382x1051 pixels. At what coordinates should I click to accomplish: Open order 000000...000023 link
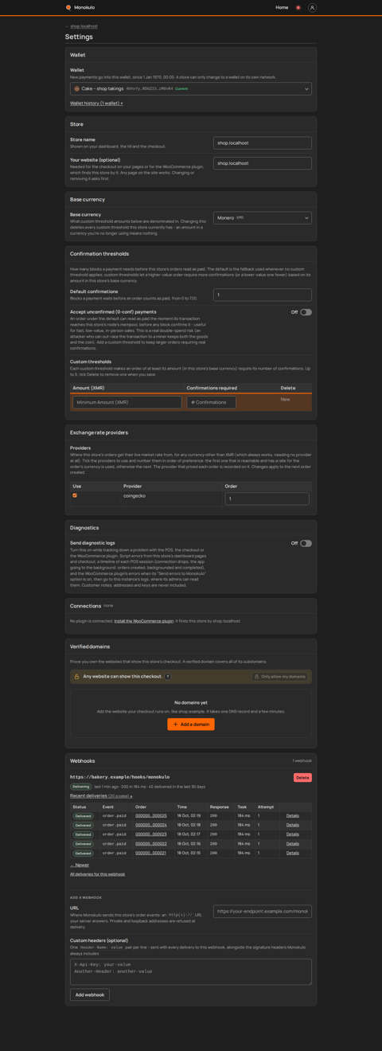point(151,834)
